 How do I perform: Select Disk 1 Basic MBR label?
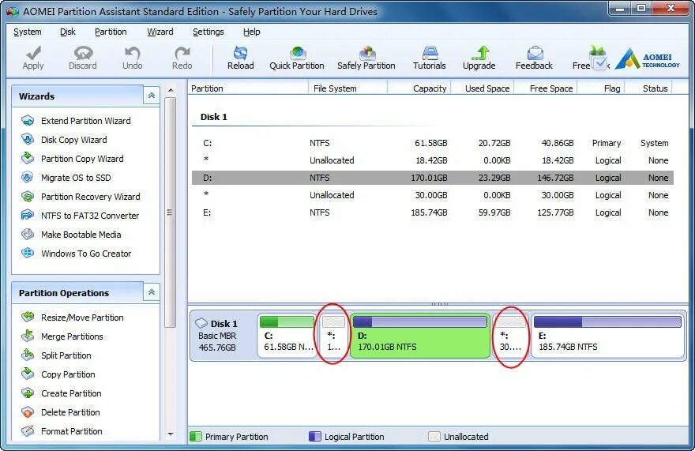click(x=217, y=336)
